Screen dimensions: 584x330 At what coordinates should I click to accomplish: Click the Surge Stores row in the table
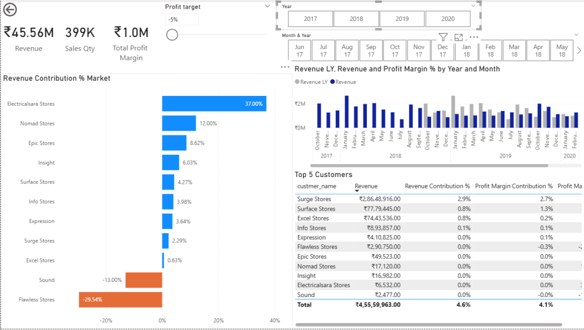(314, 199)
